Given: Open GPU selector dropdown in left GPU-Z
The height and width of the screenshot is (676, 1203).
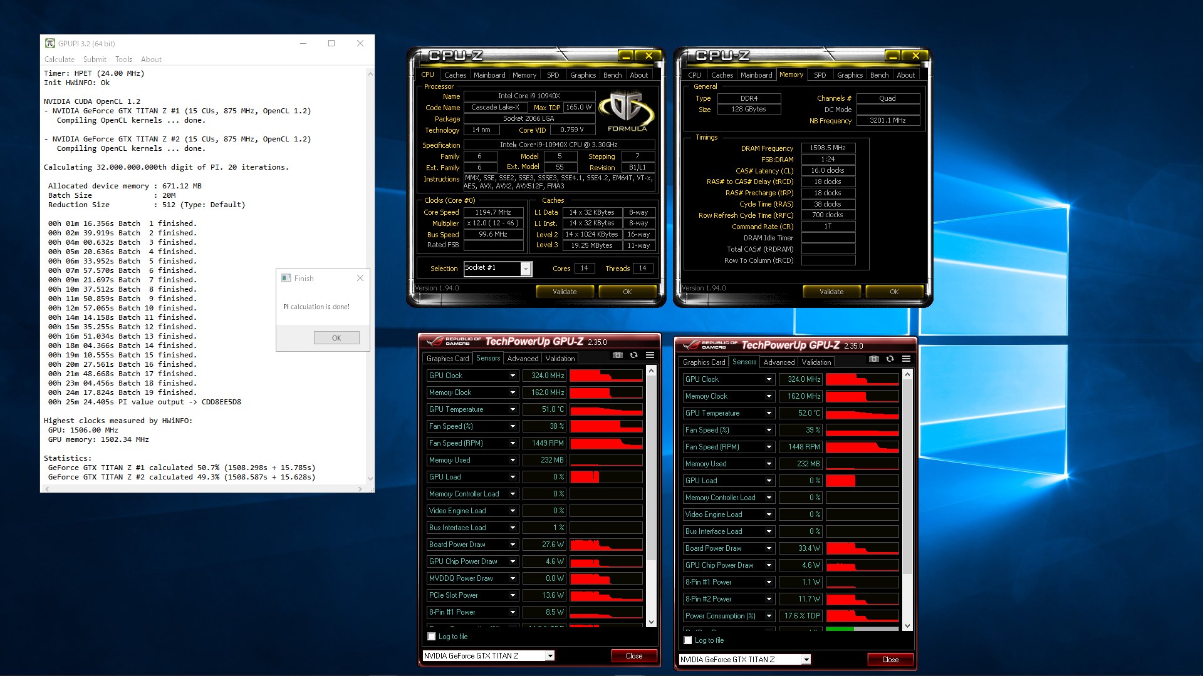Looking at the screenshot, I should click(x=549, y=656).
